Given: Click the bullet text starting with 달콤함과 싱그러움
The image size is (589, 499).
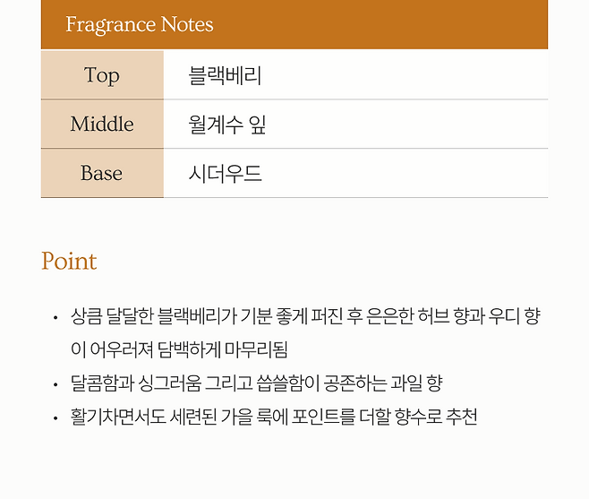Looking at the screenshot, I should pos(256,383).
